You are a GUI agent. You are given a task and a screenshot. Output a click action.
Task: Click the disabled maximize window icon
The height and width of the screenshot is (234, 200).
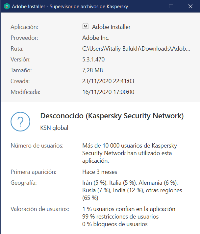[x=171, y=6]
